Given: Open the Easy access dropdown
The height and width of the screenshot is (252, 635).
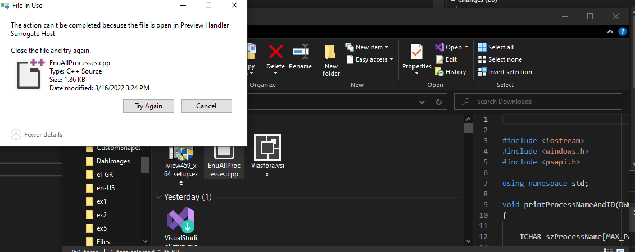Looking at the screenshot, I should point(369,59).
